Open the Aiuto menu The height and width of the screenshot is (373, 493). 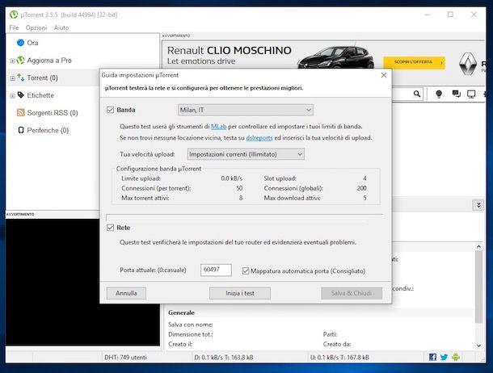point(61,27)
